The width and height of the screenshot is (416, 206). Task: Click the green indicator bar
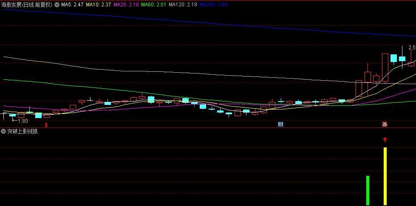(x=368, y=190)
